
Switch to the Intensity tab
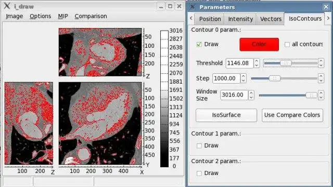coord(240,19)
